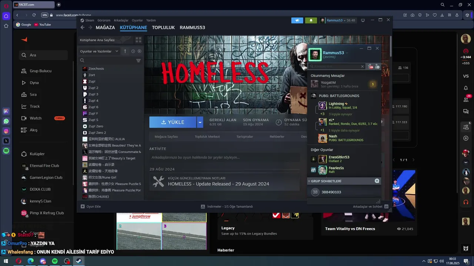This screenshot has height=266, width=474.
Task: Open advanced filter icon beside library search
Action: pyautogui.click(x=138, y=61)
